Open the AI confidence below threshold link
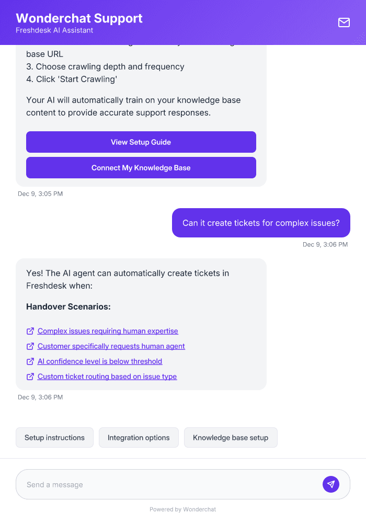This screenshot has height=523, width=366. tap(99, 361)
